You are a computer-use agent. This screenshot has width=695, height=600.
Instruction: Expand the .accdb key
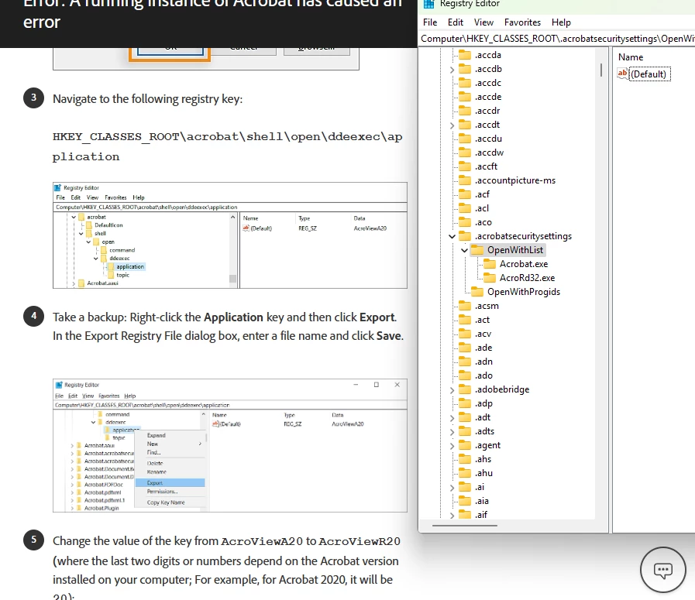tap(452, 70)
